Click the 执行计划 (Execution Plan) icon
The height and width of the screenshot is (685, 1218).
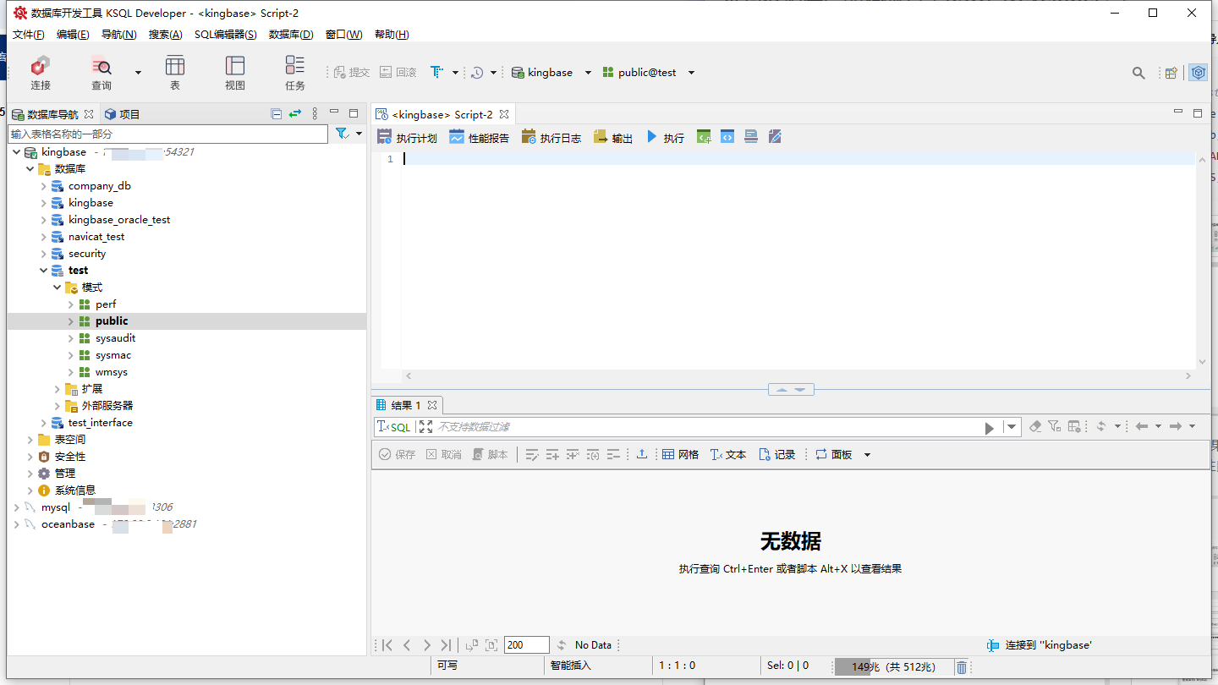pos(407,138)
